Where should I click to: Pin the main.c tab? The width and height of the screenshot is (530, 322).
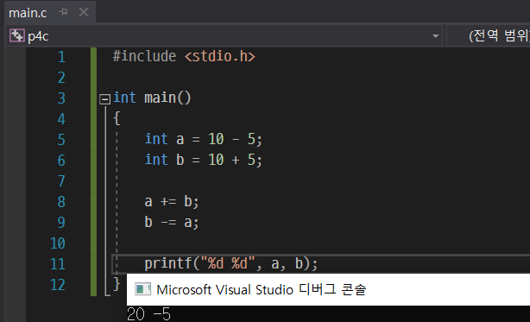[63, 12]
